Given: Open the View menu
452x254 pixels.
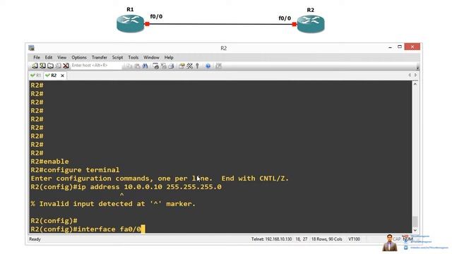Looking at the screenshot, I should pos(61,57).
